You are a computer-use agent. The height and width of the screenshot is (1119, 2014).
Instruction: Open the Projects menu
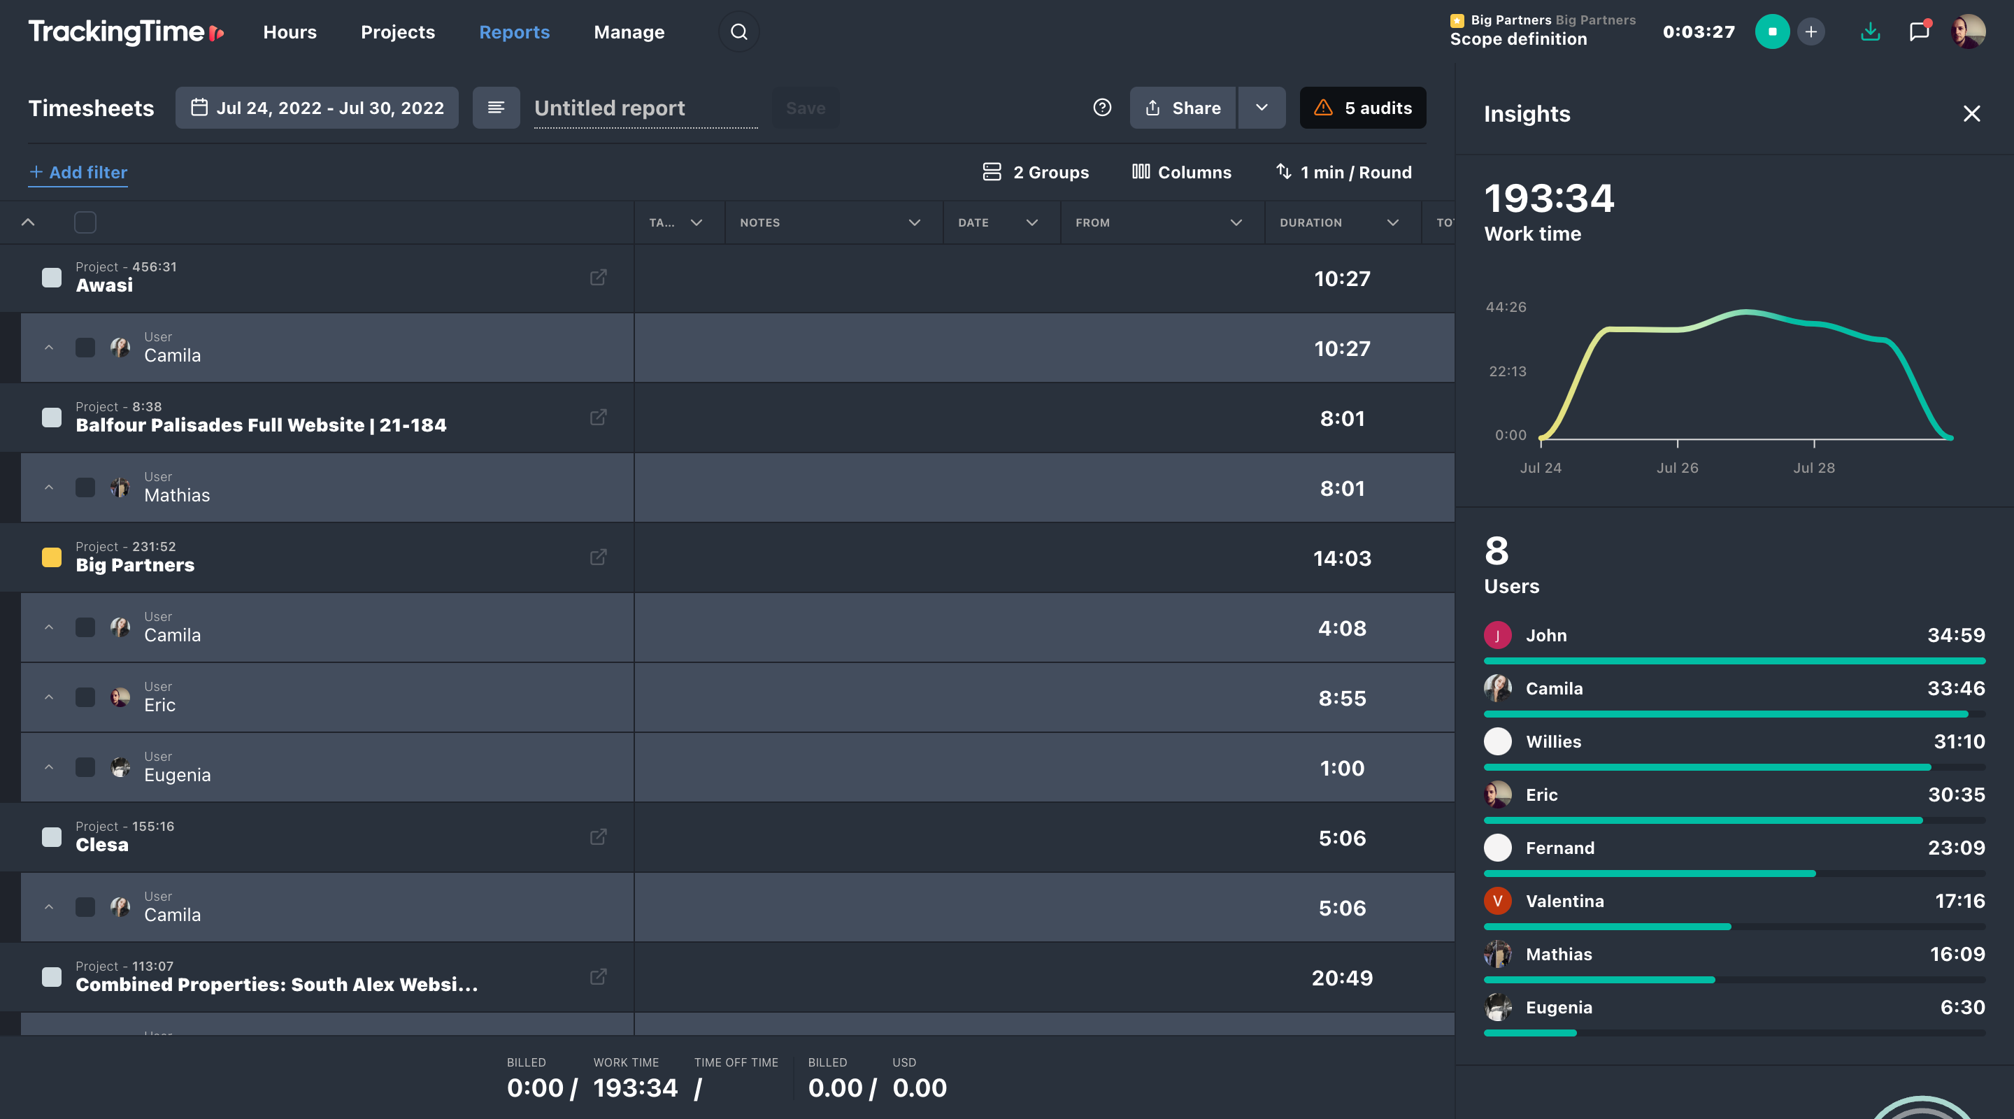point(397,32)
